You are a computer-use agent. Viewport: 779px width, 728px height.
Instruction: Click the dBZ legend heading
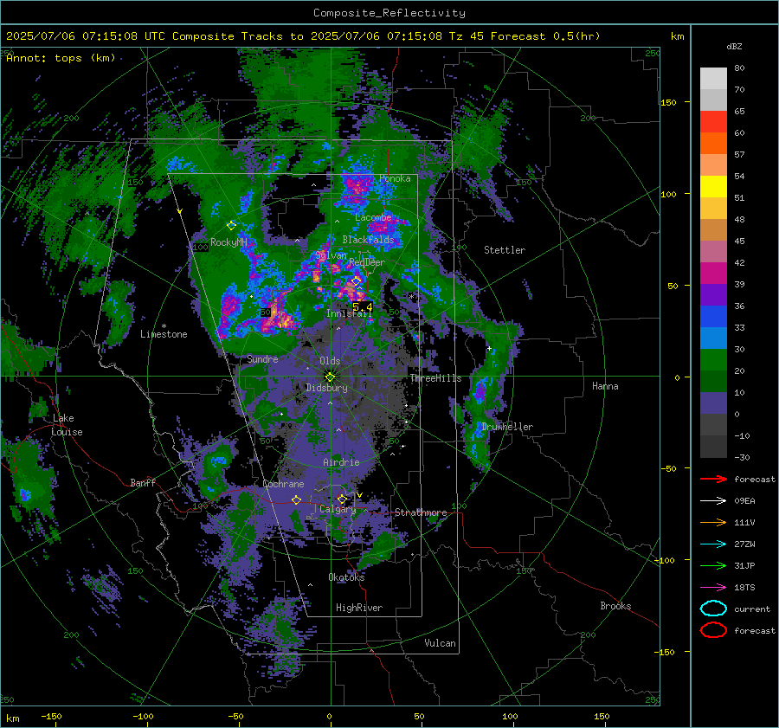[x=734, y=47]
